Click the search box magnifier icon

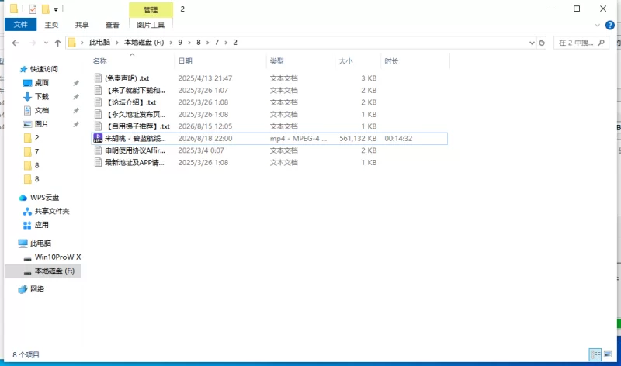coord(601,43)
